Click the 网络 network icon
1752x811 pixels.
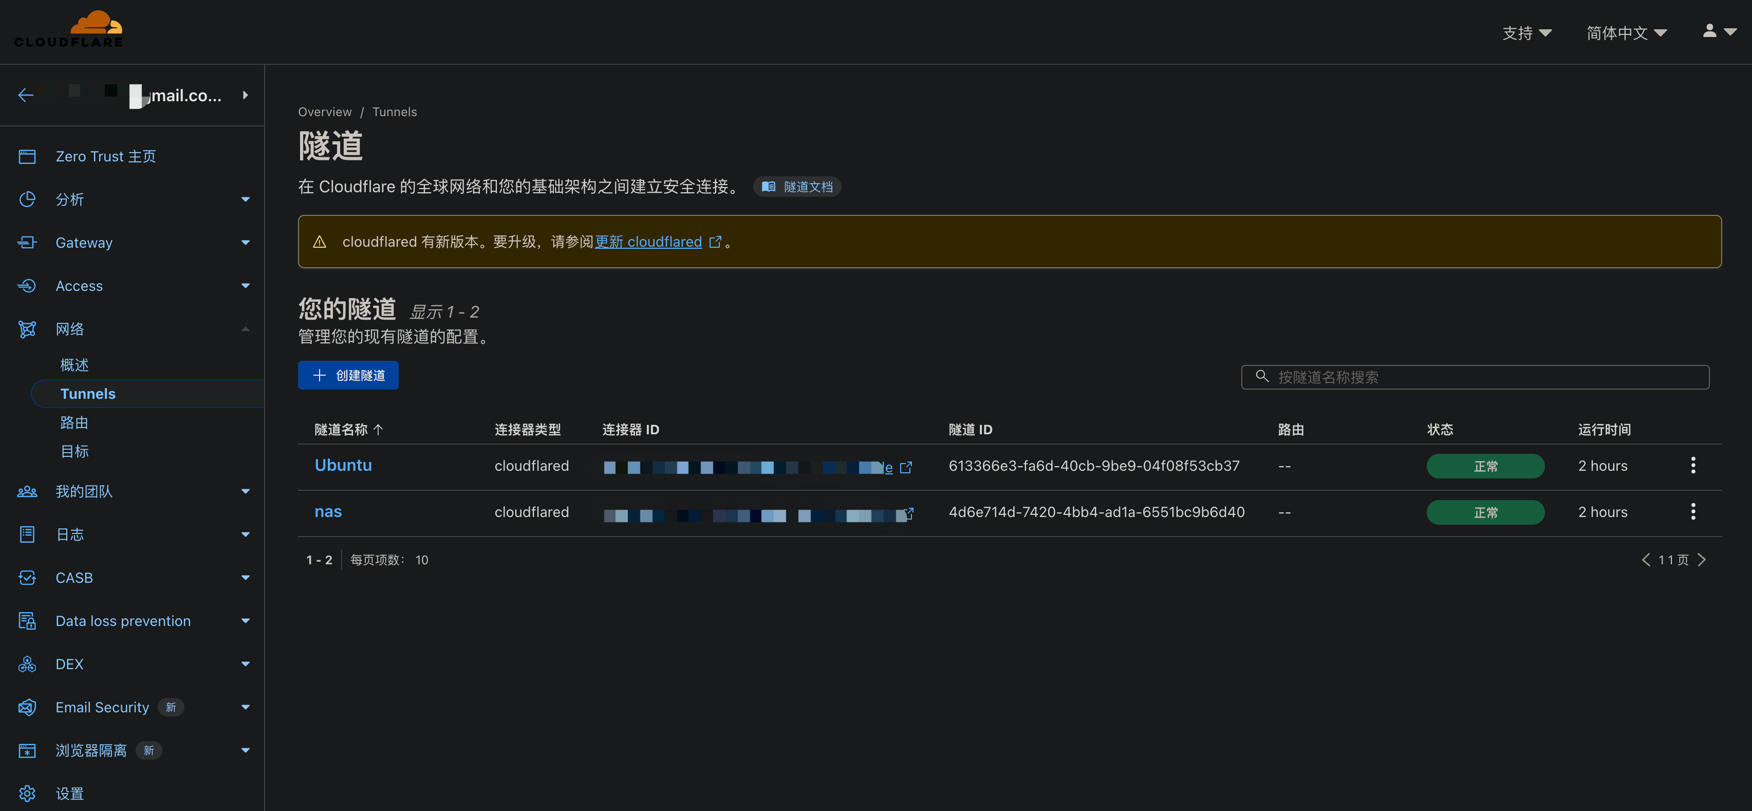tap(27, 329)
